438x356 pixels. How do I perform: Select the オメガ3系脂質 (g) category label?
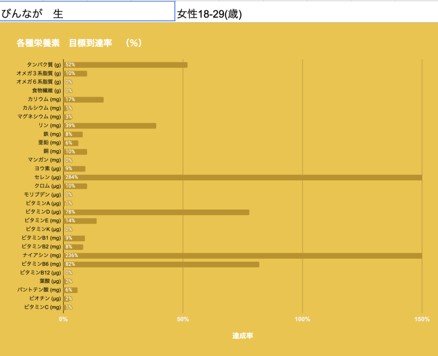click(38, 74)
